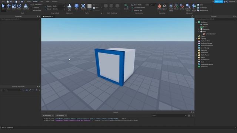Open the Align Tool

69,7
